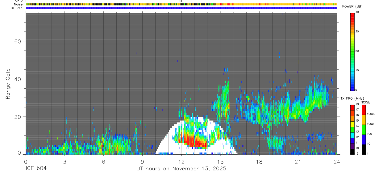Click the UT hours date title
This screenshot has width=379, height=175.
[x=181, y=169]
